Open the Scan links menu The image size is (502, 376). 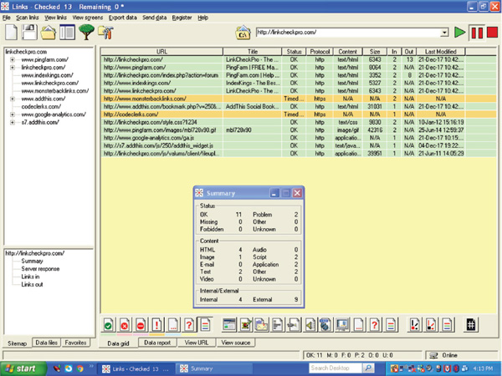click(27, 17)
